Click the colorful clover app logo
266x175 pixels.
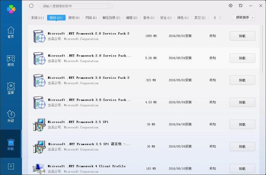11,9
